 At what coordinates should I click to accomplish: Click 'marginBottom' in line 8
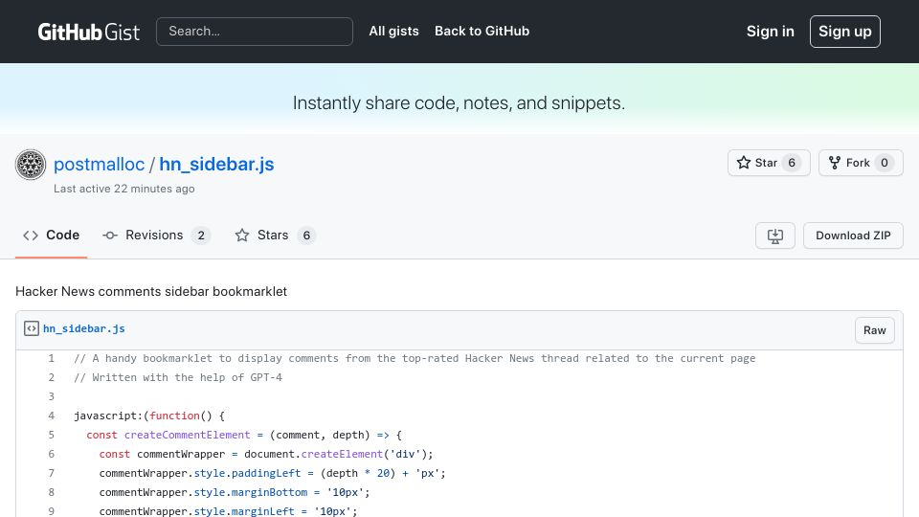pos(269,492)
